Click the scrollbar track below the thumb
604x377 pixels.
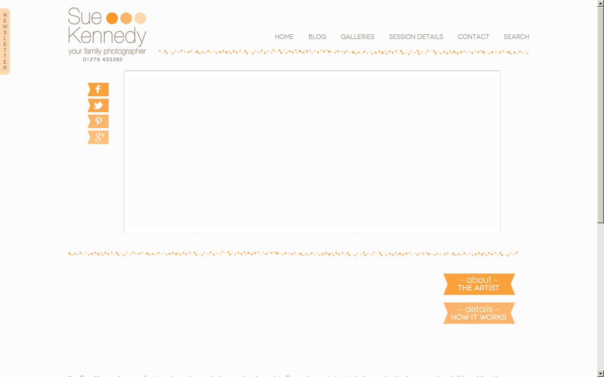[x=600, y=297]
